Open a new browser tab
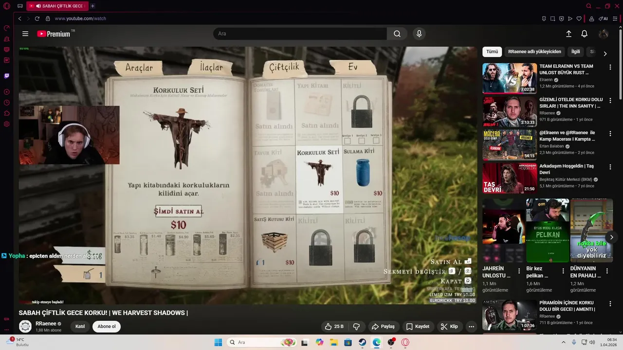This screenshot has height=350, width=623. point(92,6)
